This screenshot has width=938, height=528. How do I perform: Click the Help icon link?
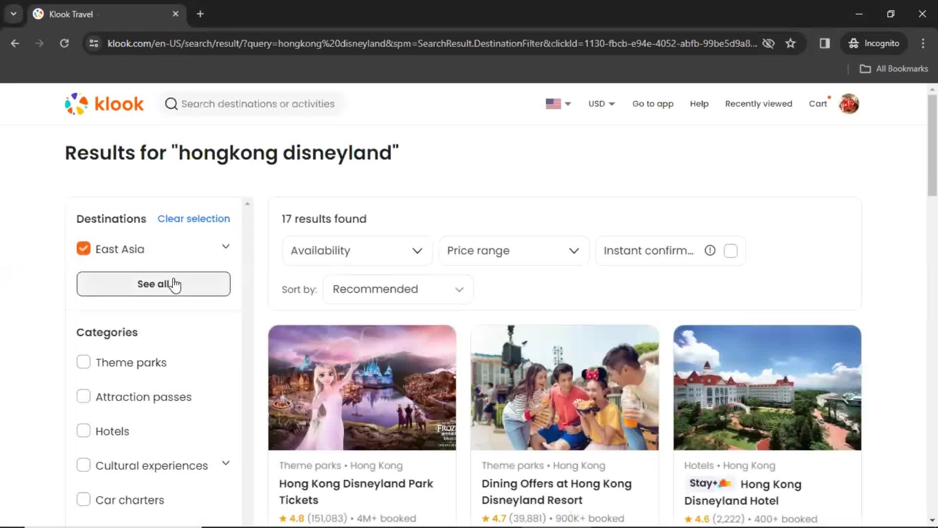pyautogui.click(x=699, y=104)
